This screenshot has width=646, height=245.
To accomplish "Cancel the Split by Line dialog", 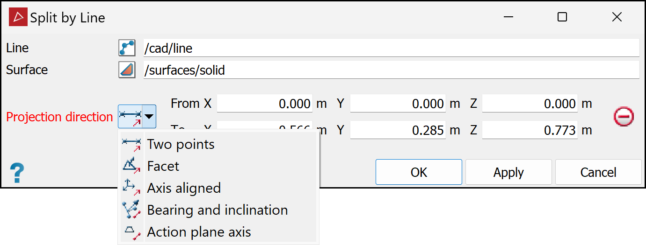I will tap(598, 172).
